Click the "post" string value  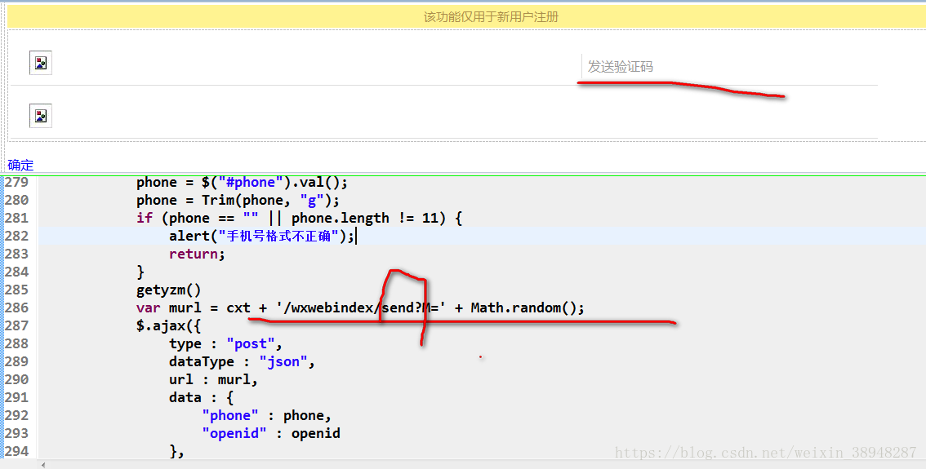tap(251, 344)
